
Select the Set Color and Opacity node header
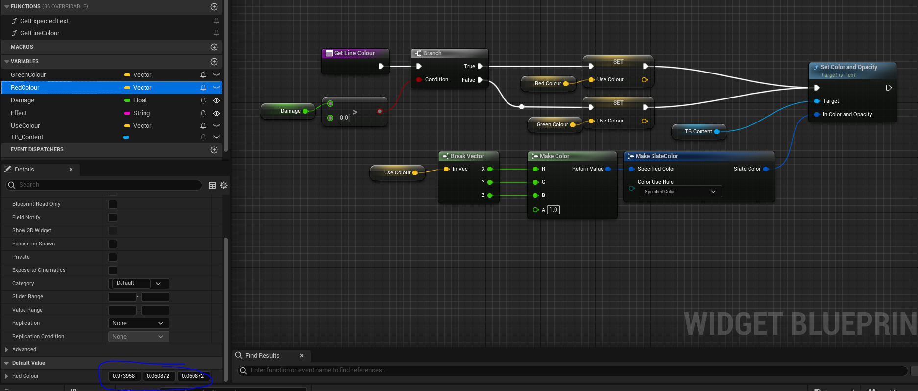coord(853,71)
